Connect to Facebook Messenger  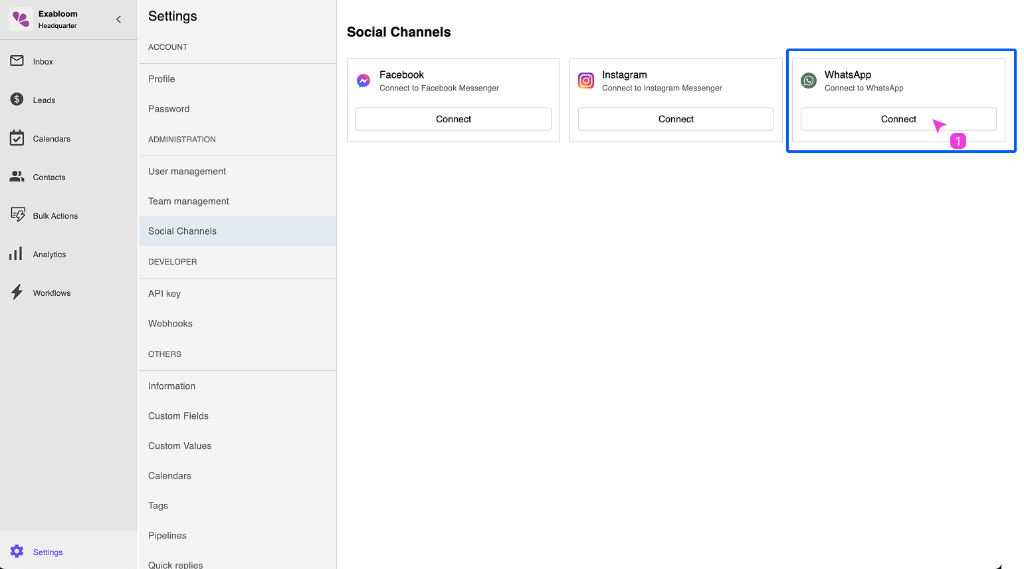(453, 119)
